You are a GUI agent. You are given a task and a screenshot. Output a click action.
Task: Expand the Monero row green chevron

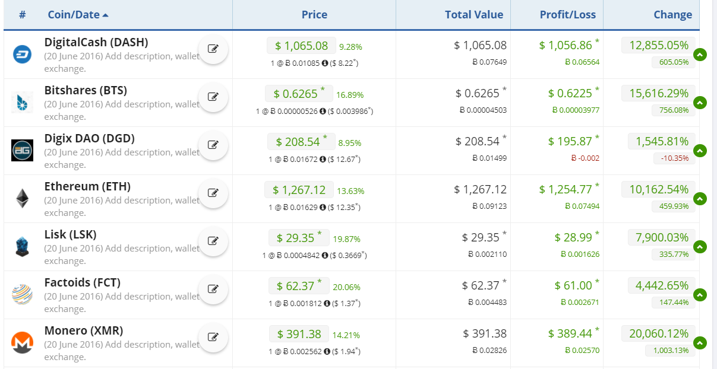[x=700, y=343]
